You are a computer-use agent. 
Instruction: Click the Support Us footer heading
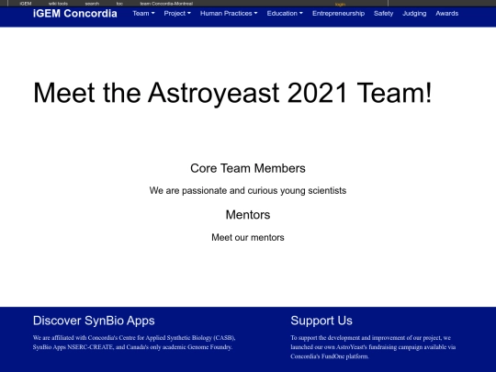[x=321, y=321]
